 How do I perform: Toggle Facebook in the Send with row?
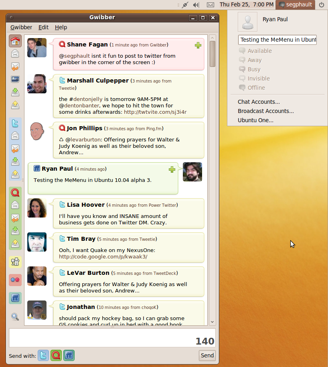tap(69, 355)
